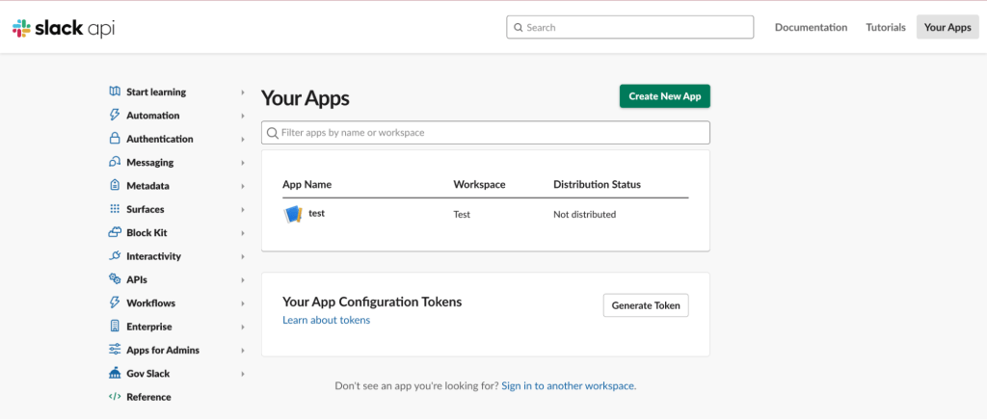Click the Start learning map icon

click(115, 92)
